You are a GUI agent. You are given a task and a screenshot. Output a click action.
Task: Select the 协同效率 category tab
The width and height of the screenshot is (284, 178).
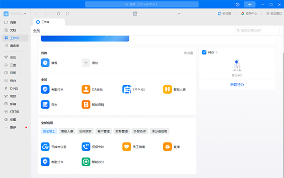click(85, 131)
